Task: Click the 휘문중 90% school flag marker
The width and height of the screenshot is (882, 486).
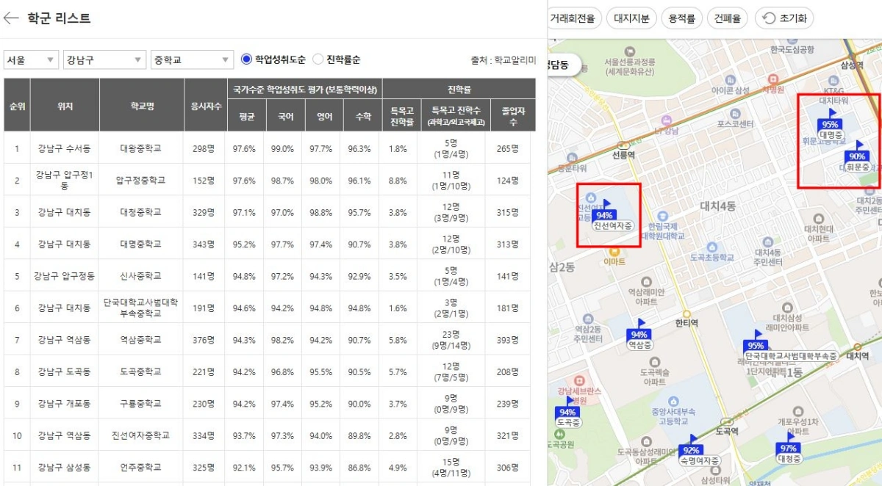Action: click(858, 156)
